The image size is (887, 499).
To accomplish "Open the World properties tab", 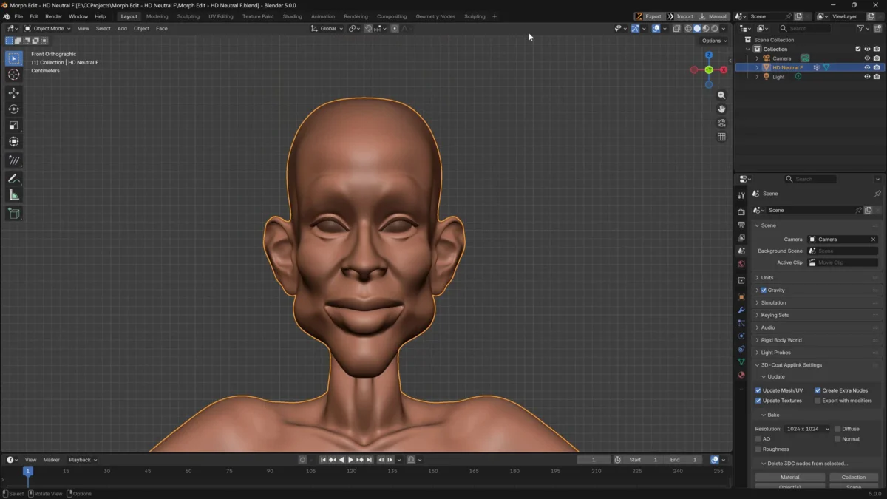I will [741, 264].
